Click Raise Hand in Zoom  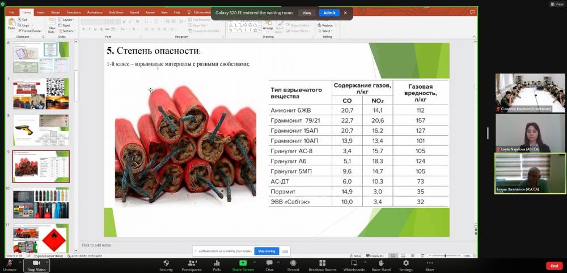click(x=381, y=266)
